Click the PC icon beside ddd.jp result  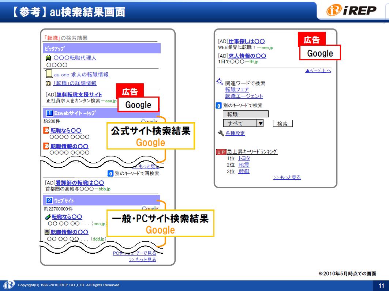click(47, 232)
